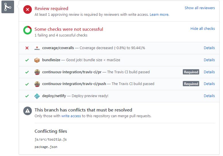This screenshot has height=156, width=223.
Task: Click the Netlify logo icon
Action: tap(37, 96)
